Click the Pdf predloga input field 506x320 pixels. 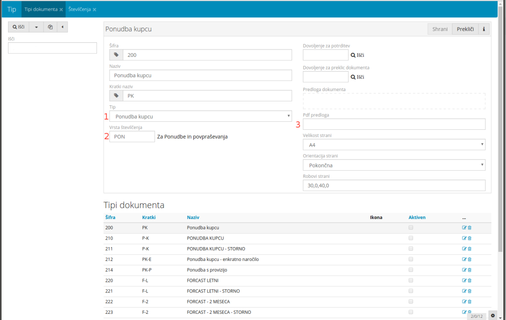tap(394, 124)
